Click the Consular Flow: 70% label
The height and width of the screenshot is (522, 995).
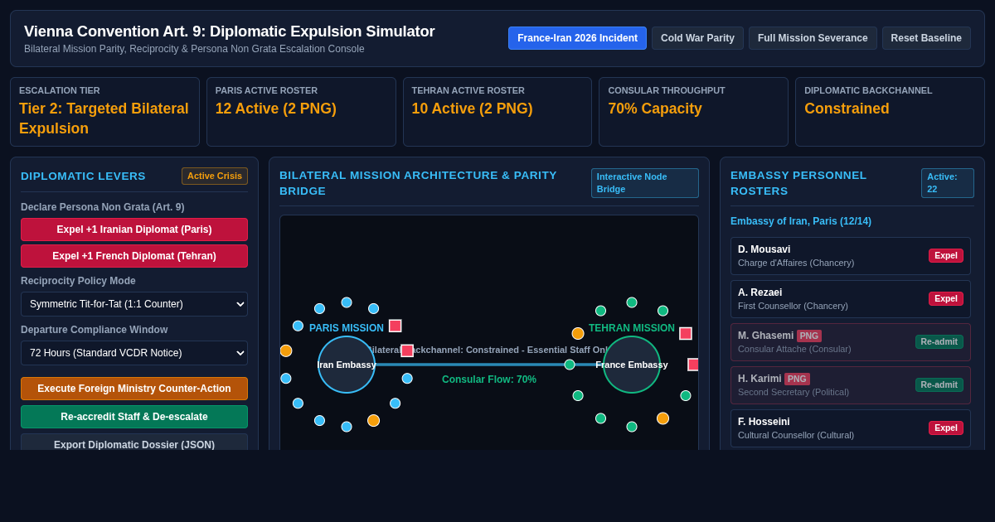coord(489,379)
